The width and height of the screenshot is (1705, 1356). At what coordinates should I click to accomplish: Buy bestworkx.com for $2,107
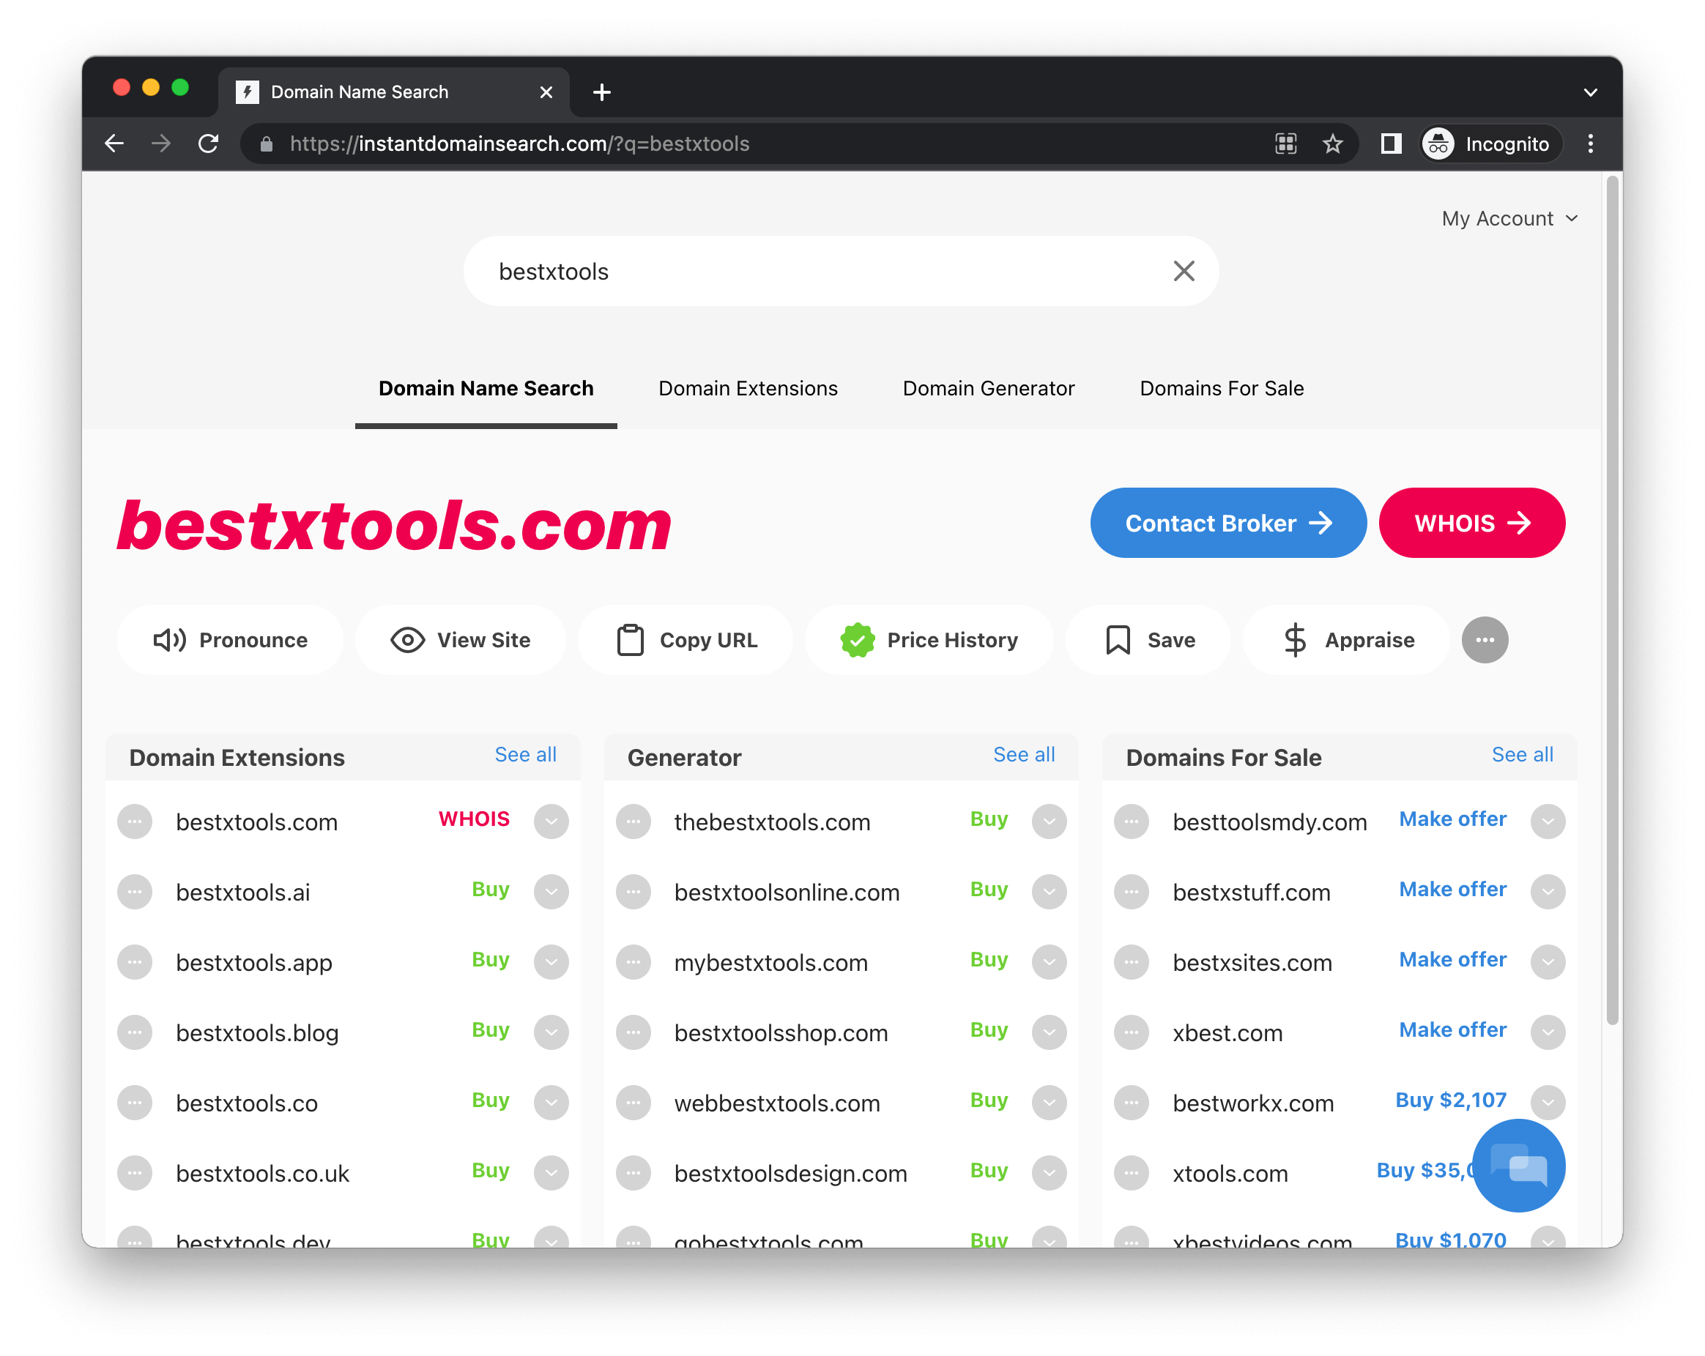[1450, 1100]
